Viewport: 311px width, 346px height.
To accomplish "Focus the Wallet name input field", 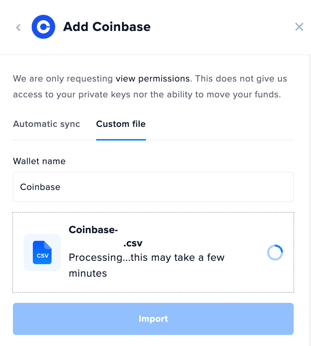I will tap(153, 187).
